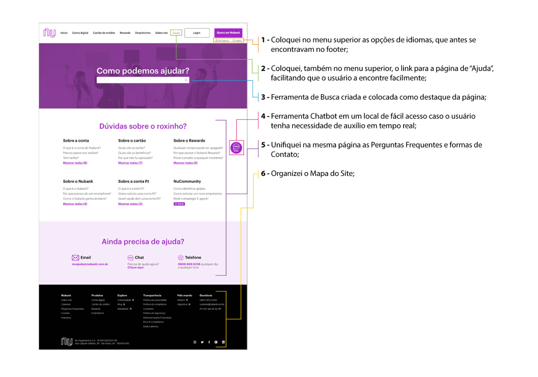Open Empréstimo in the top menu
538x377 pixels.
pos(143,33)
